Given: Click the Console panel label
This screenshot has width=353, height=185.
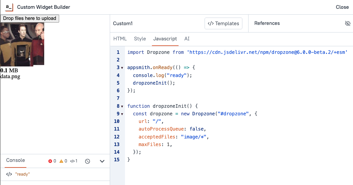Looking at the screenshot, I should [x=15, y=160].
